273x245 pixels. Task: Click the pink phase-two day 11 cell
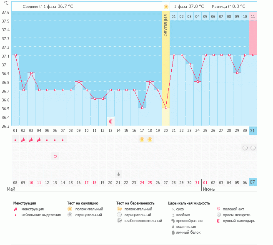(253, 16)
